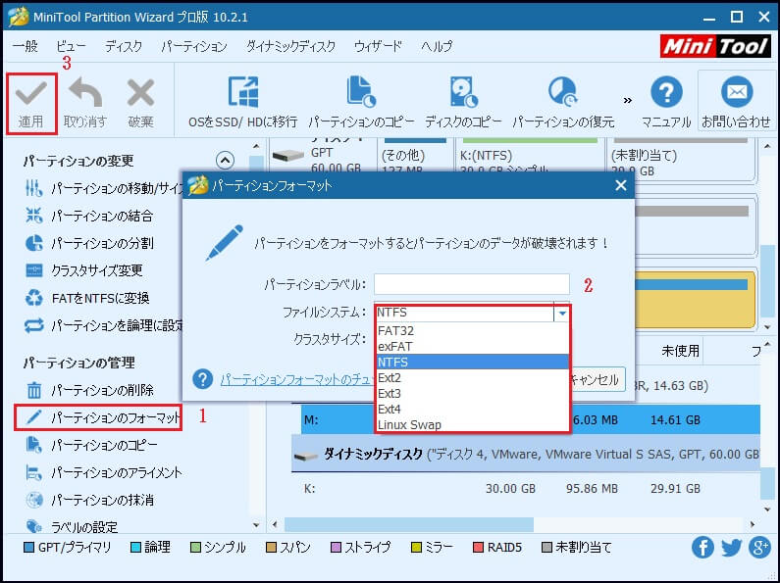Screen dimensions: 780x583
Task: Open ディスクのコピー wizard icon
Action: [x=463, y=93]
